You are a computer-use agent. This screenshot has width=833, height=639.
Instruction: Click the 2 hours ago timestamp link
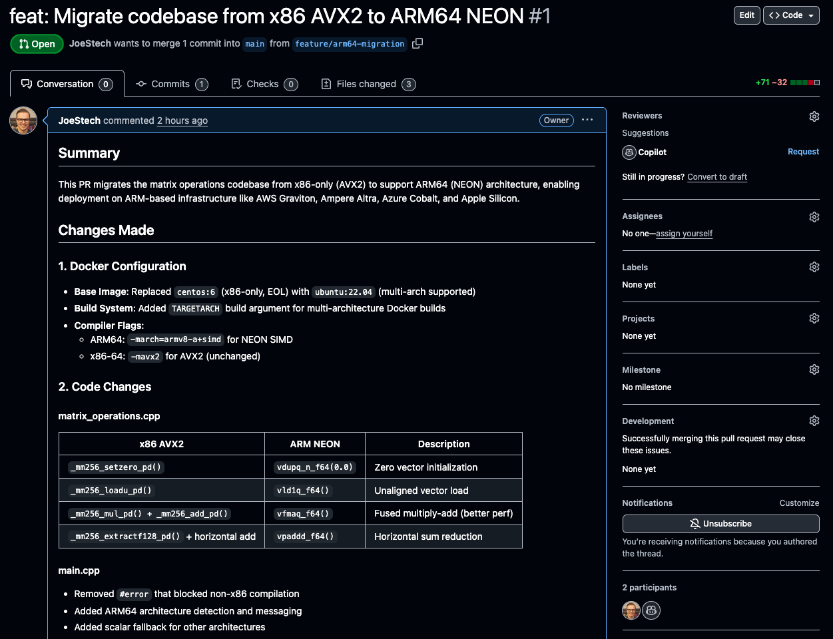(182, 120)
